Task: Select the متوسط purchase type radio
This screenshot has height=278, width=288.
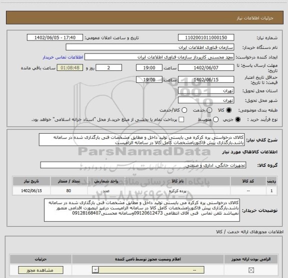Action: tap(215, 120)
